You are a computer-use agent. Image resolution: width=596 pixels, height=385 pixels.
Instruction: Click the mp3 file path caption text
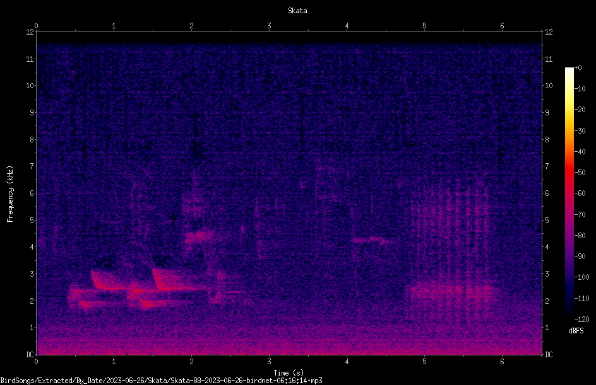click(x=161, y=381)
